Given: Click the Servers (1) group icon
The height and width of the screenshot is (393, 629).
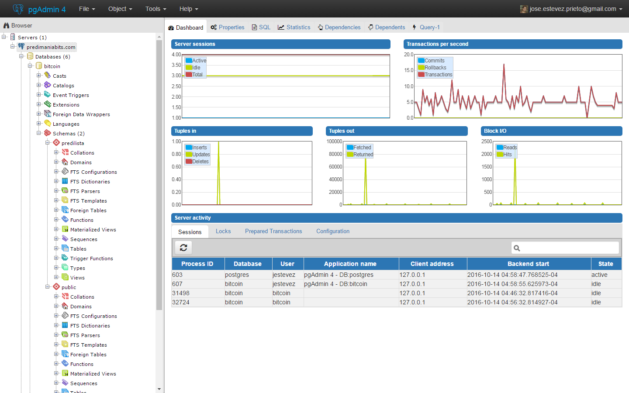Looking at the screenshot, I should click(13, 37).
